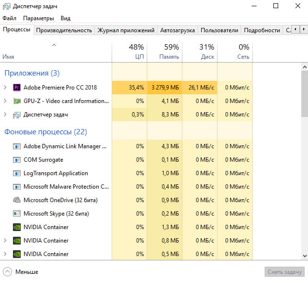Maximize the Диспетчер задач window
Screen dimensions: 308x283
[276, 6]
